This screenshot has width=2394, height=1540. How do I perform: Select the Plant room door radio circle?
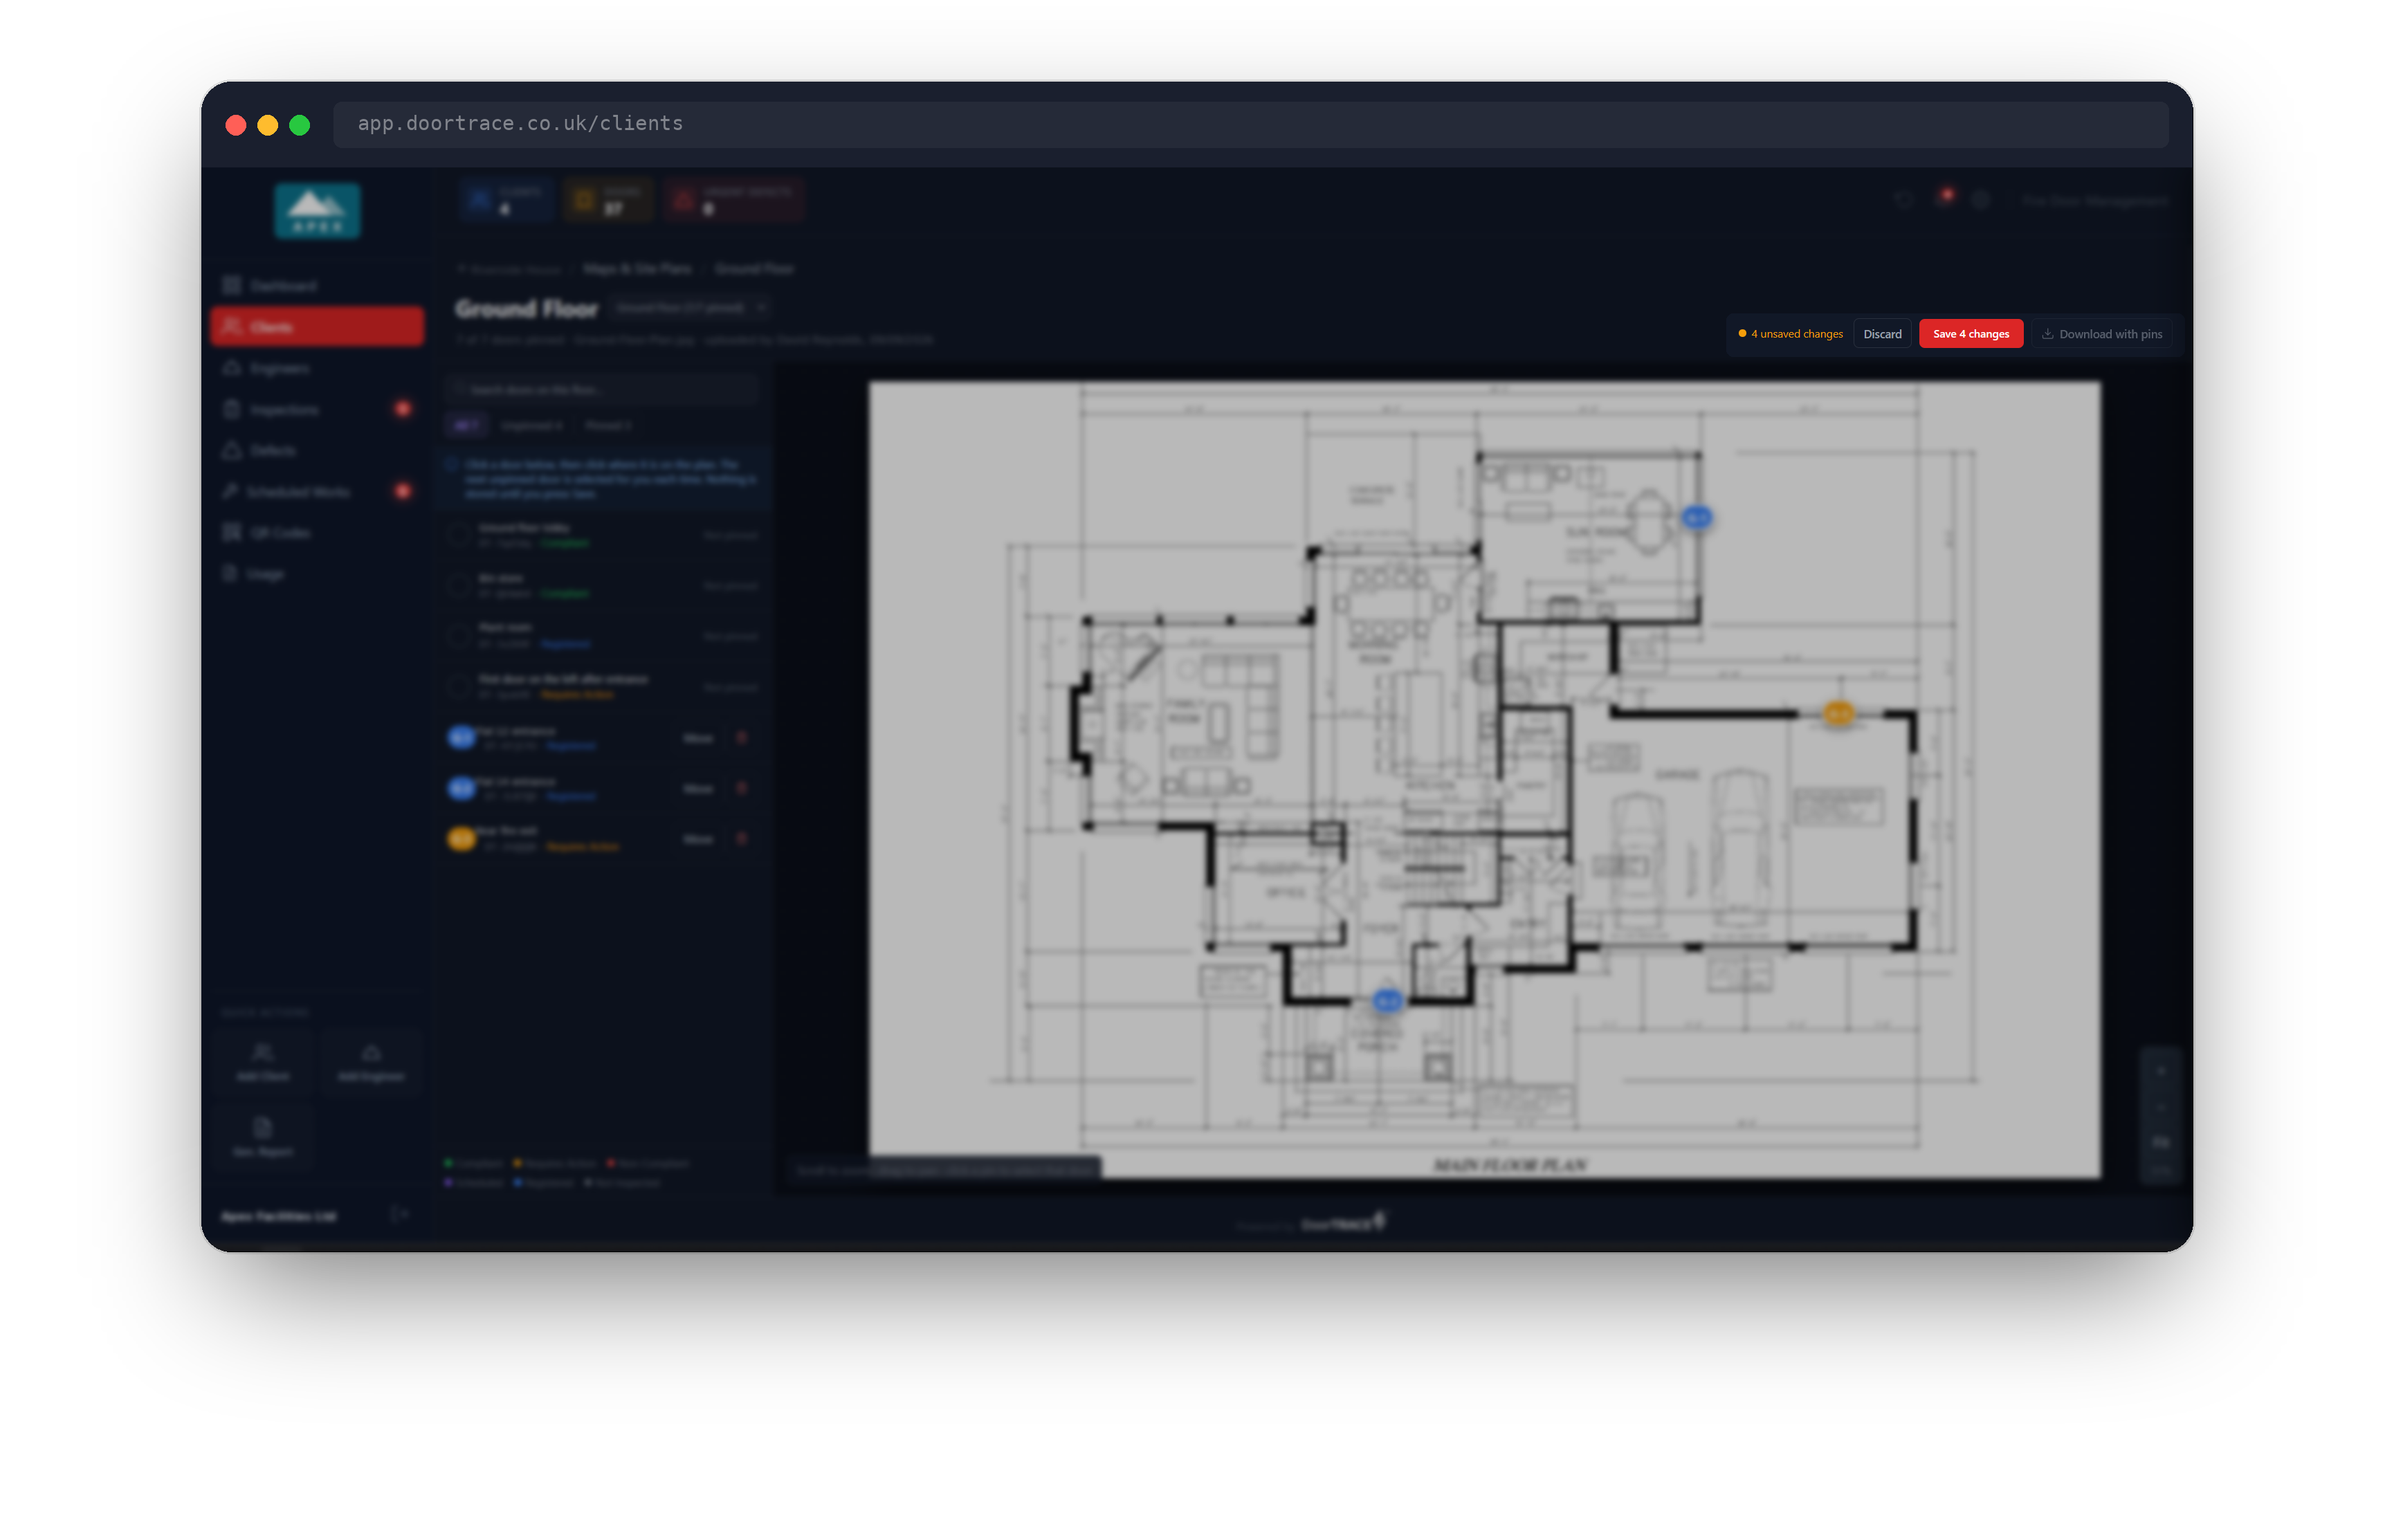coord(459,636)
